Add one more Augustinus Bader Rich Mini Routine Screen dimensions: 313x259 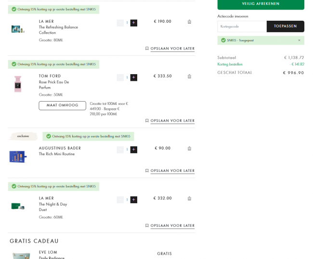coord(134,150)
